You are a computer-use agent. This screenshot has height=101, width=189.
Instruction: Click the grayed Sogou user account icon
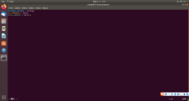(x=181, y=94)
